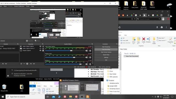
Task: Select Video Capture Device 2 source
Action: pyautogui.click(x=29, y=48)
